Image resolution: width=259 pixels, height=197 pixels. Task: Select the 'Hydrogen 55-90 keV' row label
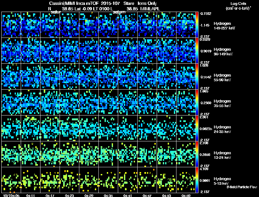coord(222,78)
